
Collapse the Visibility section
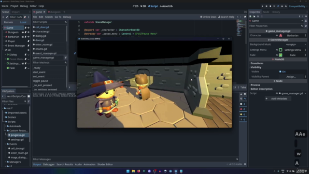256,67
